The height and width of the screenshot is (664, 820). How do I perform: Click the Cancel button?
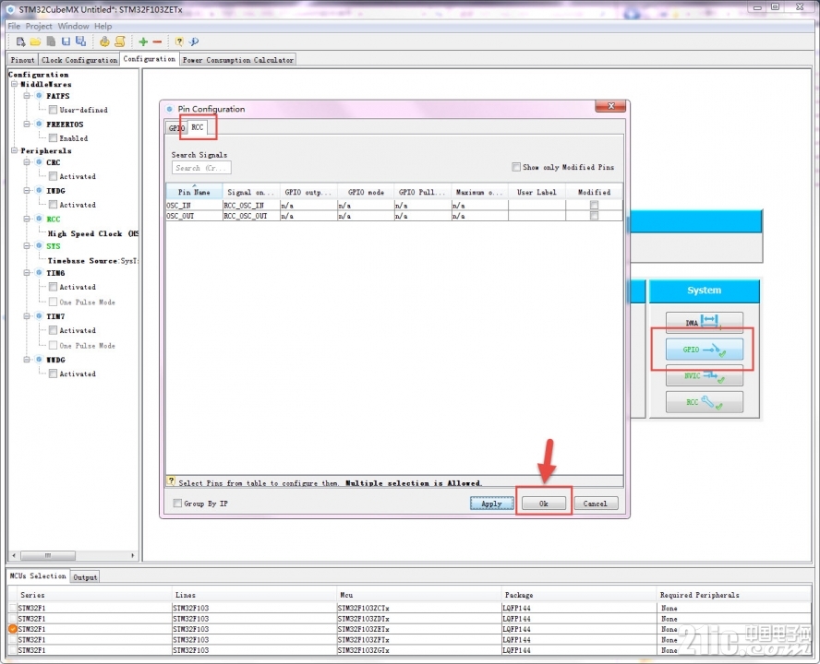[x=596, y=504]
